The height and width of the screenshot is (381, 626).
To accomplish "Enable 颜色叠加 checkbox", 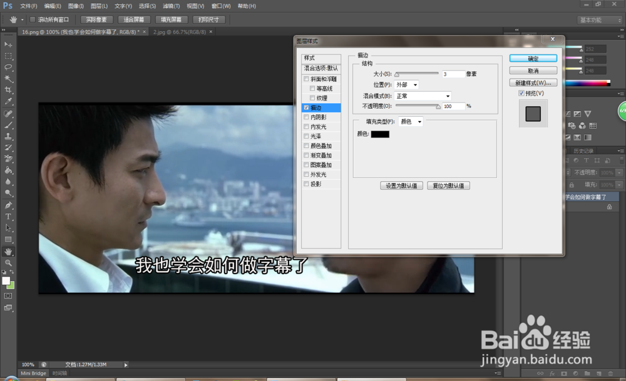I will coord(306,146).
